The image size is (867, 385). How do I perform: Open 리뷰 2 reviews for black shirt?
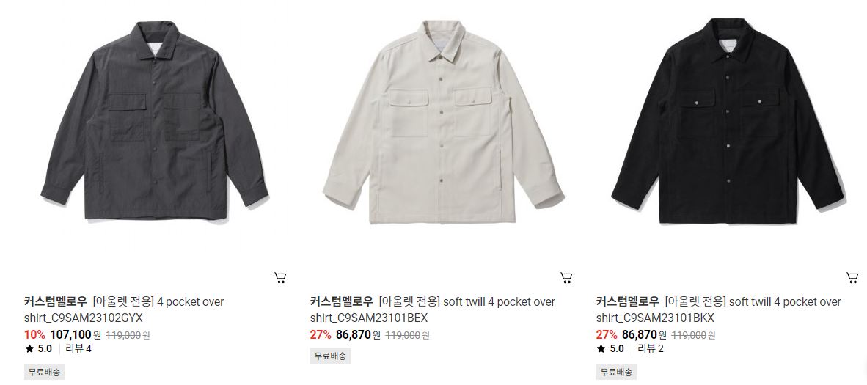tap(651, 349)
